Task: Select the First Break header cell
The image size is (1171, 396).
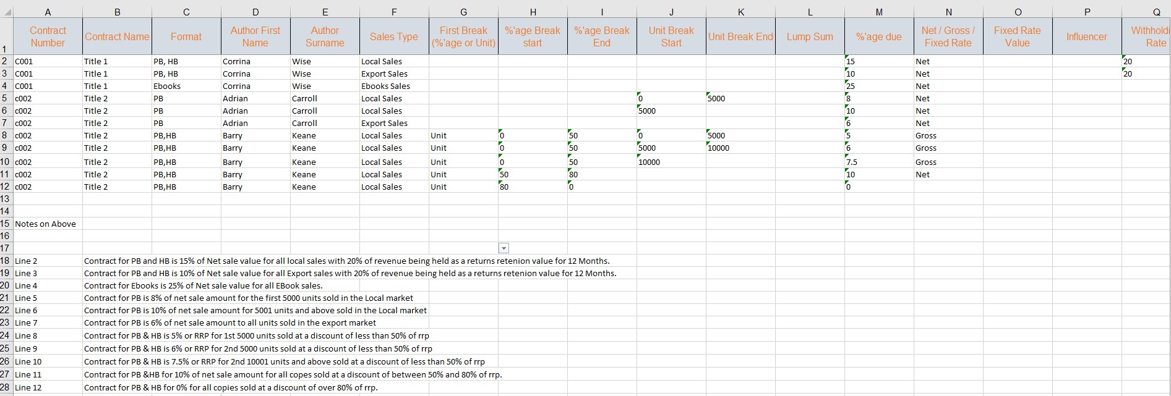Action: [x=463, y=36]
